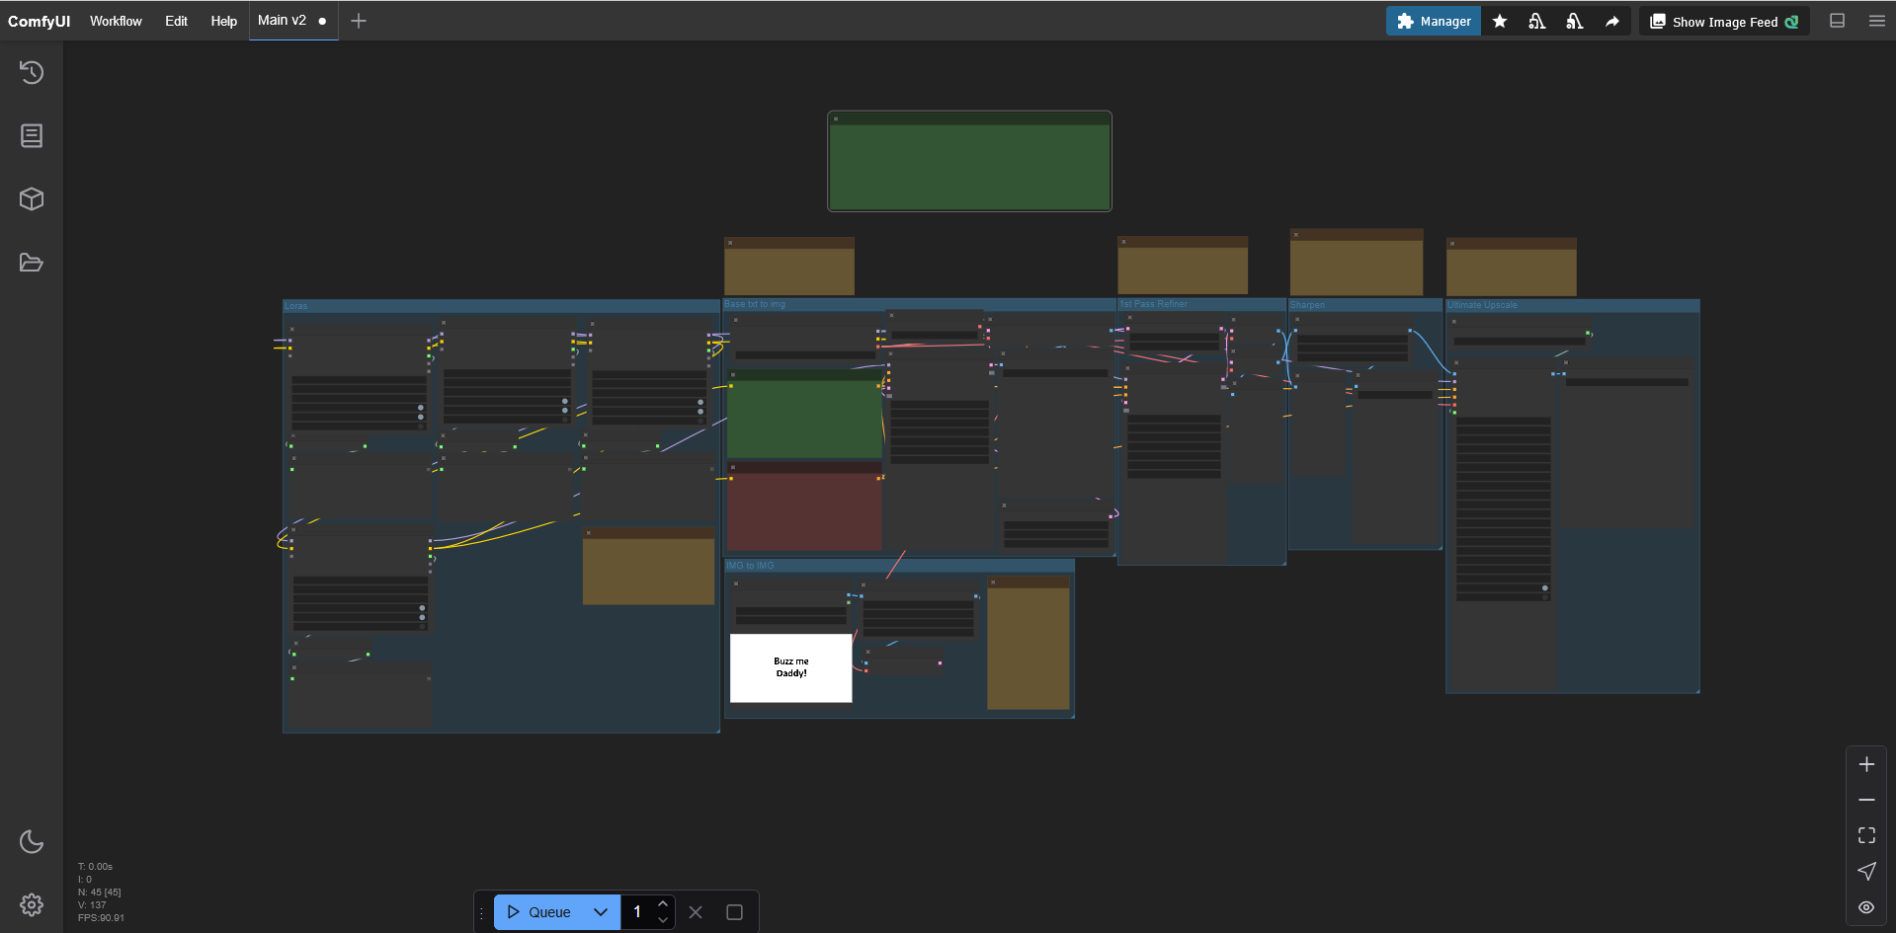Viewport: 1896px width, 933px height.
Task: Select the tan note node inside Loras group
Action: point(648,566)
